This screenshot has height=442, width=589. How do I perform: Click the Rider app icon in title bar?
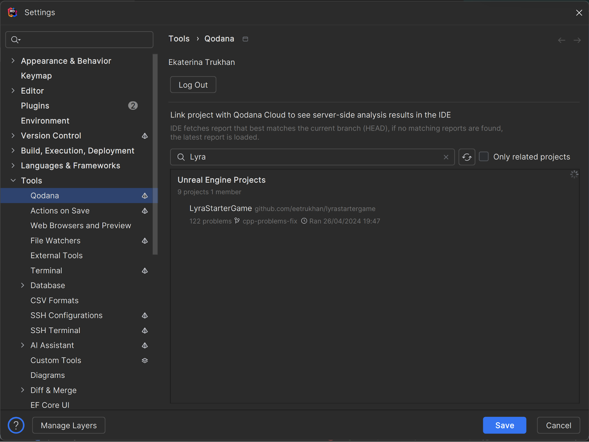(13, 12)
